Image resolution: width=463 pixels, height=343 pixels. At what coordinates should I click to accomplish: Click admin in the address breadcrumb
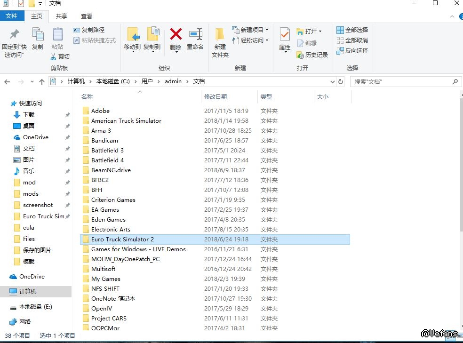(173, 81)
